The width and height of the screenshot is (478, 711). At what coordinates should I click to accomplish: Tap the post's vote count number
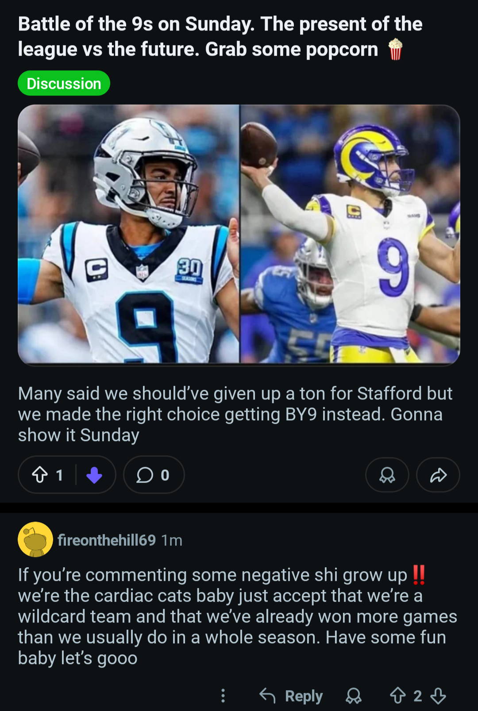pos(60,475)
